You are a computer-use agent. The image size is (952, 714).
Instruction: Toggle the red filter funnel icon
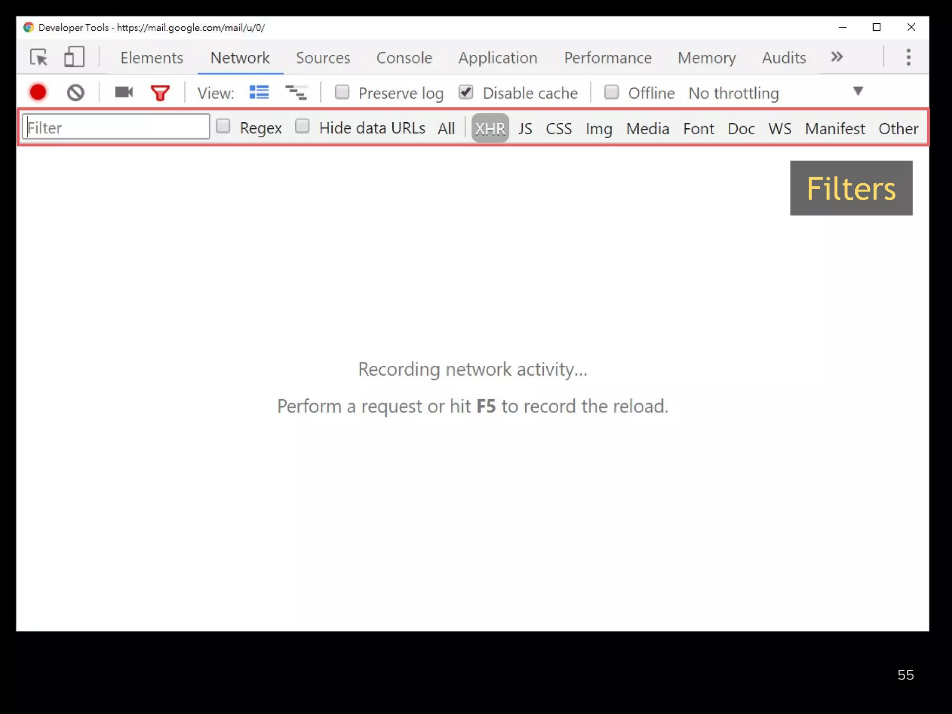click(x=160, y=93)
